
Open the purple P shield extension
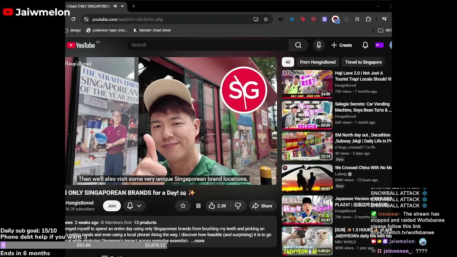[325, 19]
